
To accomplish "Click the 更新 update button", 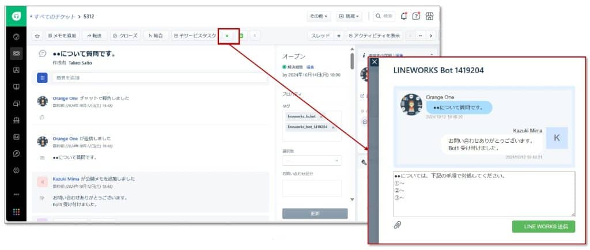I will click(x=315, y=214).
